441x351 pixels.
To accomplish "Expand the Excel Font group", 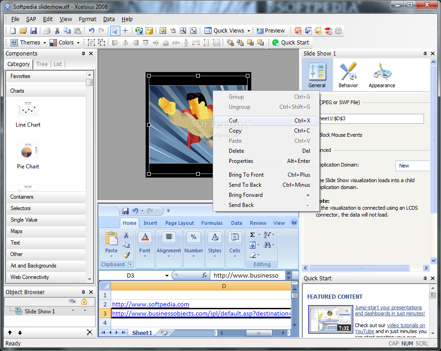I will (145, 256).
